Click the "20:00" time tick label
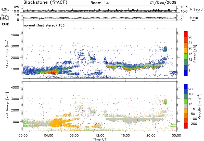Viewport: 204px width, 141px height. (151, 136)
